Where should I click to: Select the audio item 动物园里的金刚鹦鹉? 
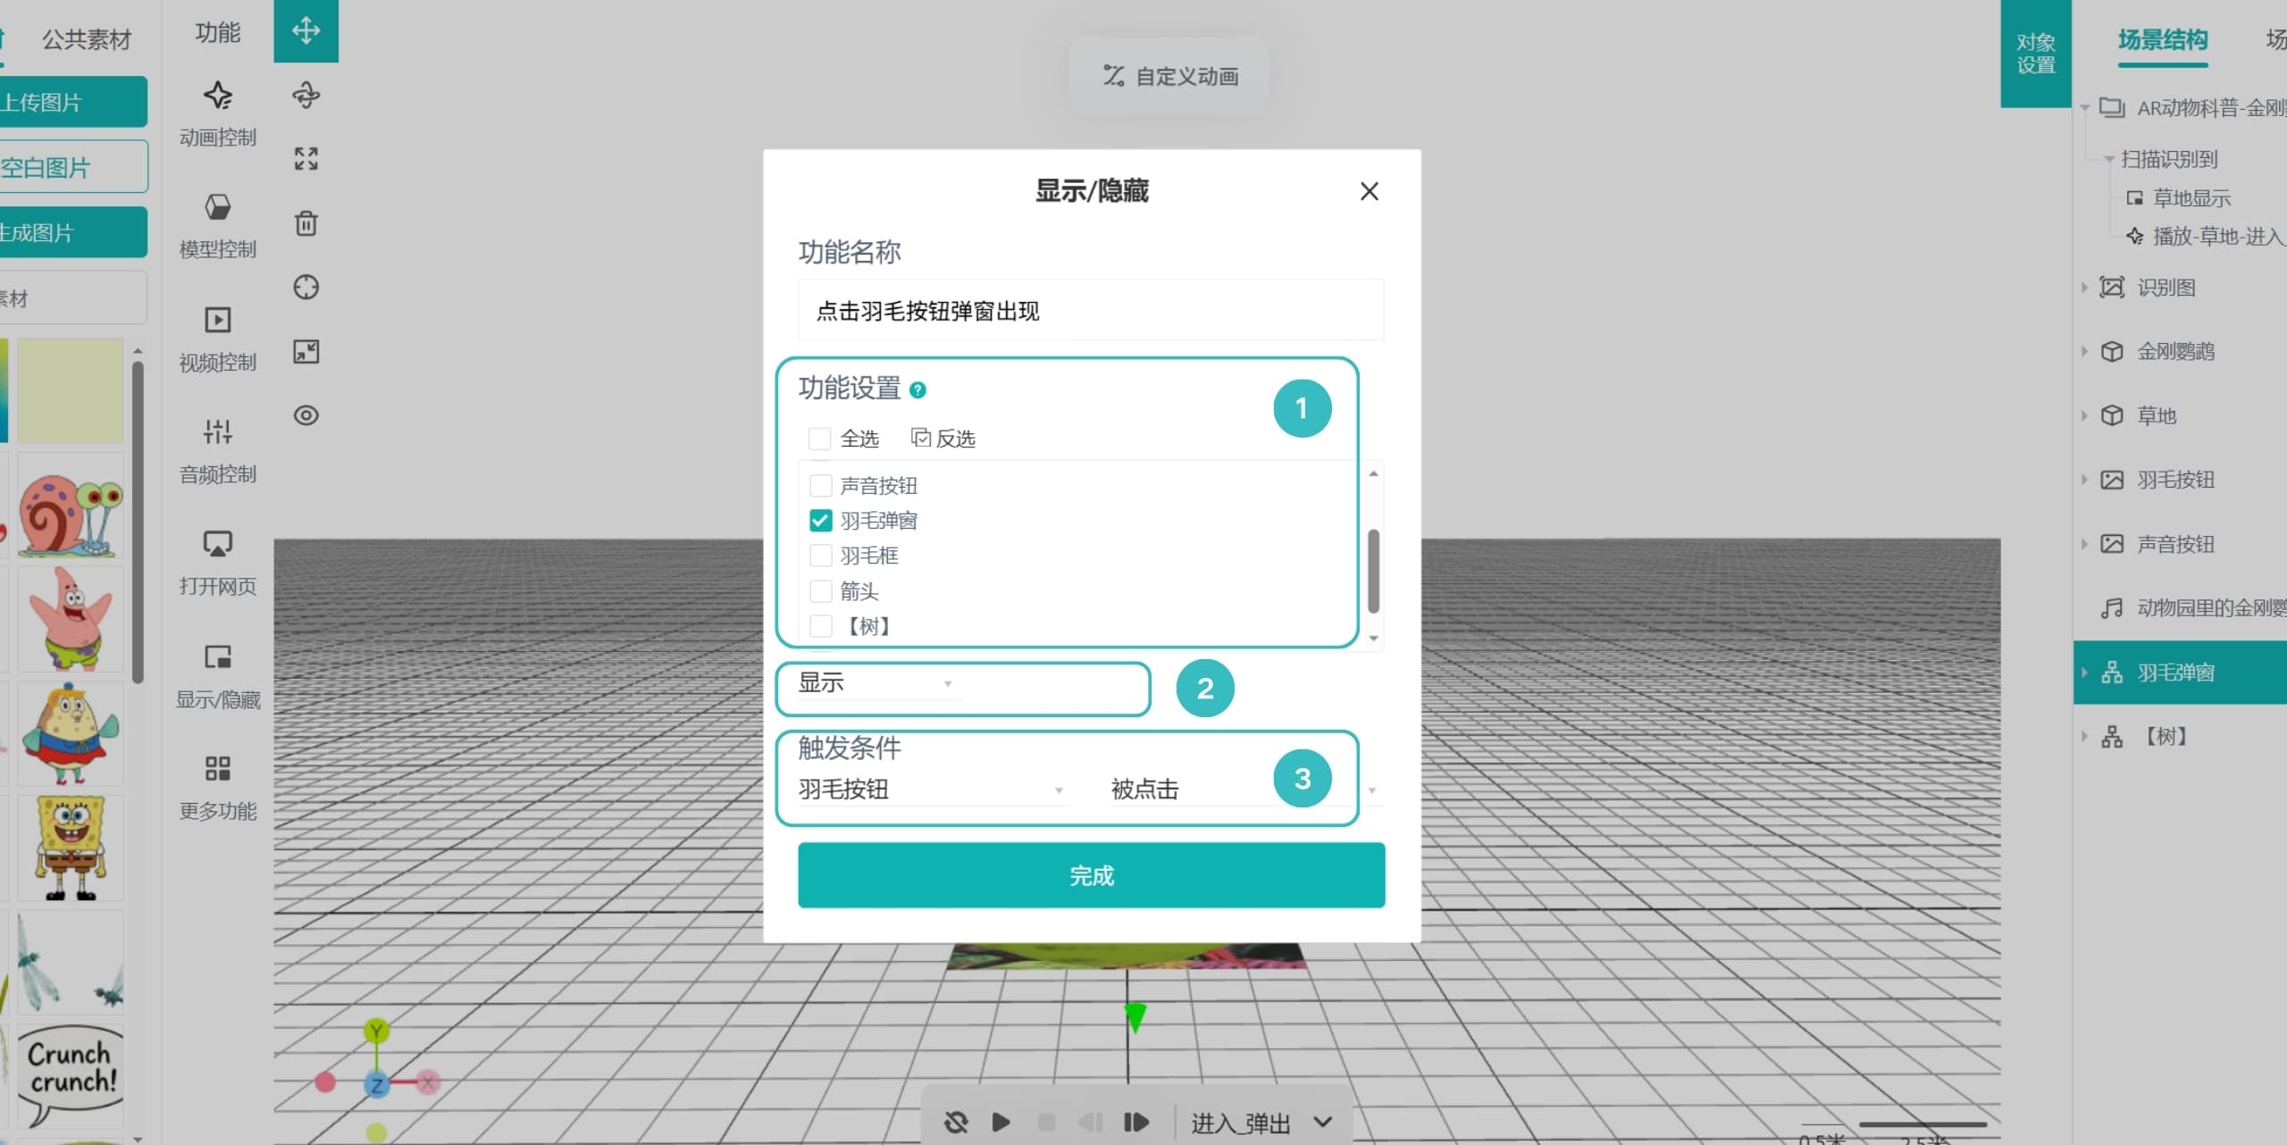(2193, 608)
